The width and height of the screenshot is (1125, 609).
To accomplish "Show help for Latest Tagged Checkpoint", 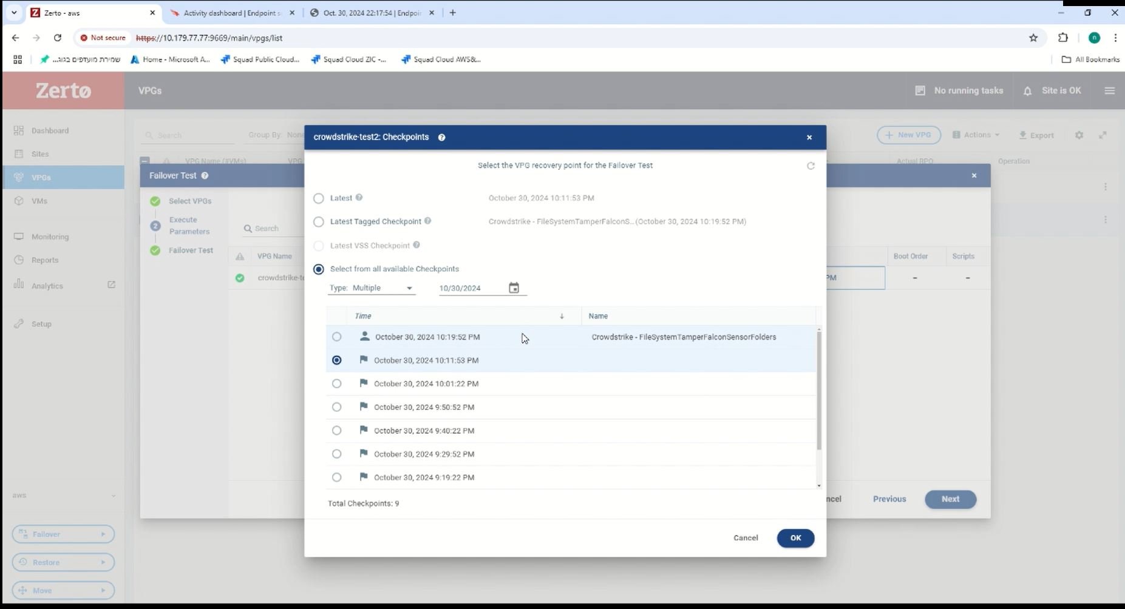I will (427, 221).
